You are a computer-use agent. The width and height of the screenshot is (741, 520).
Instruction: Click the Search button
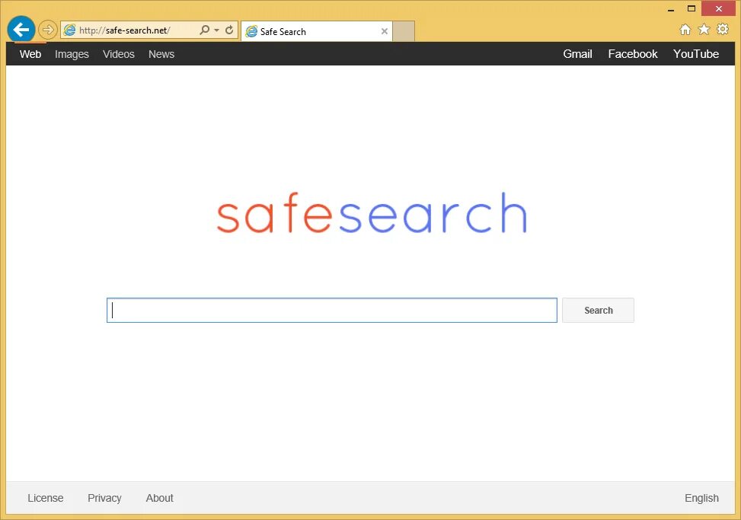point(599,311)
